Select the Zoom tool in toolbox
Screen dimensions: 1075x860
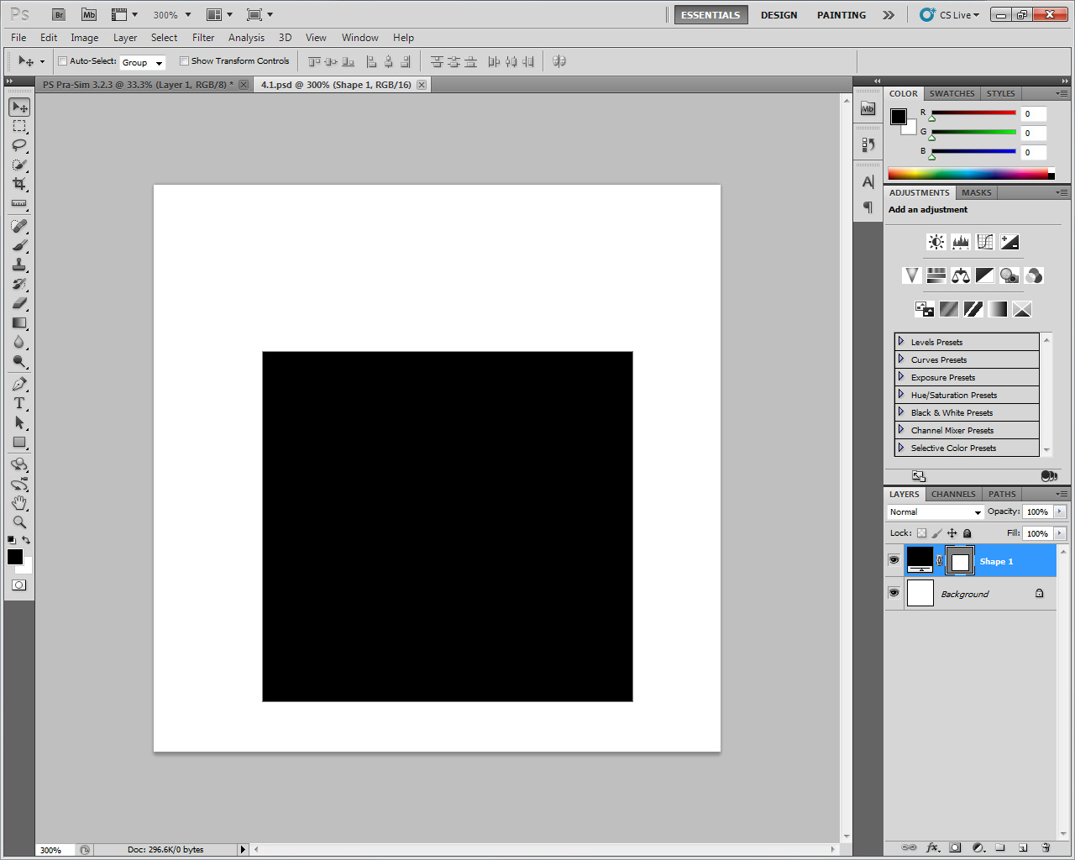(19, 522)
